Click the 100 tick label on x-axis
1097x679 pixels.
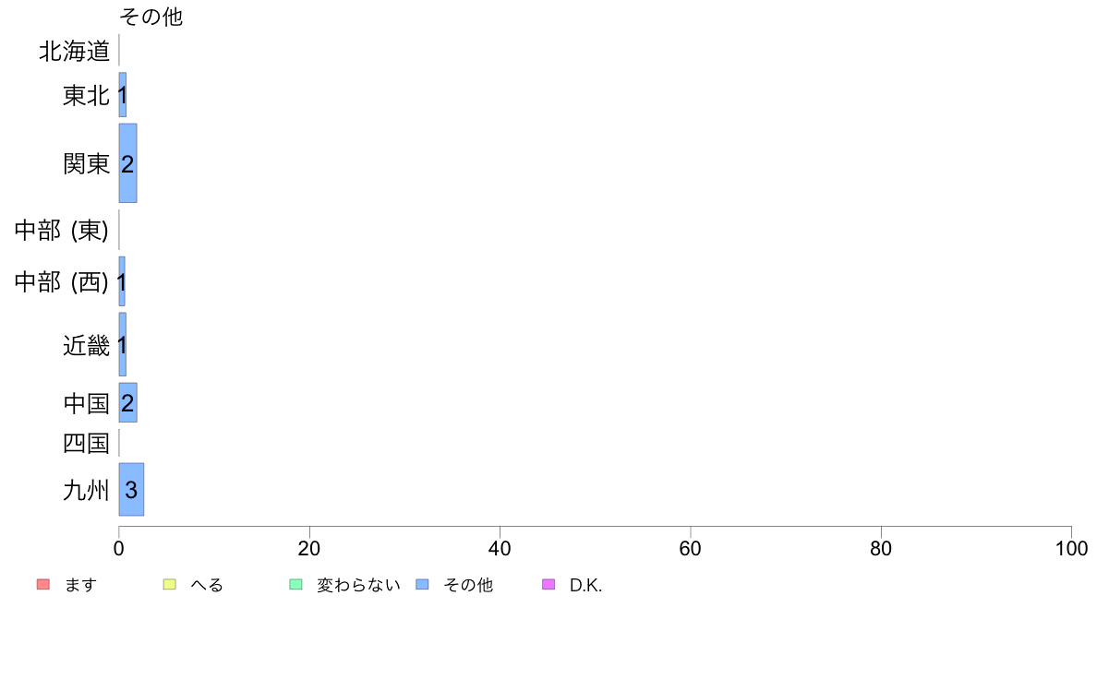(1071, 549)
